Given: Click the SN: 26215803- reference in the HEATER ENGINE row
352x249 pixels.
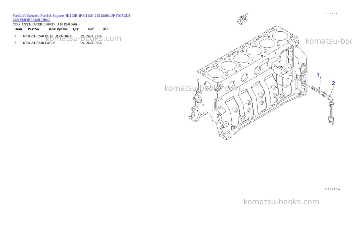Looking at the screenshot, I should (91, 36).
